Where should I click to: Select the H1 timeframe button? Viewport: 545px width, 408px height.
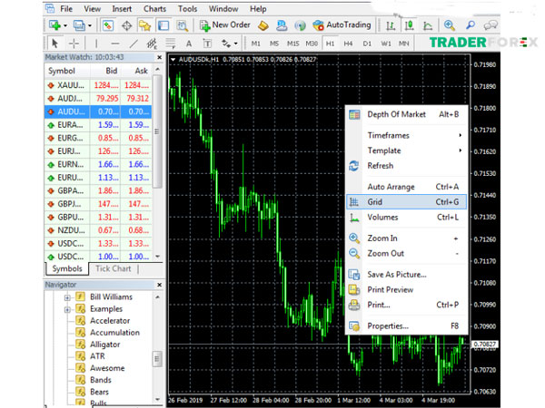pos(330,44)
